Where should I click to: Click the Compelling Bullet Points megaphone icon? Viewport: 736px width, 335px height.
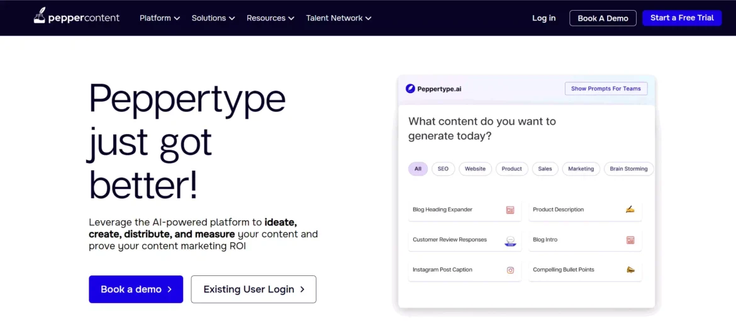coord(630,270)
